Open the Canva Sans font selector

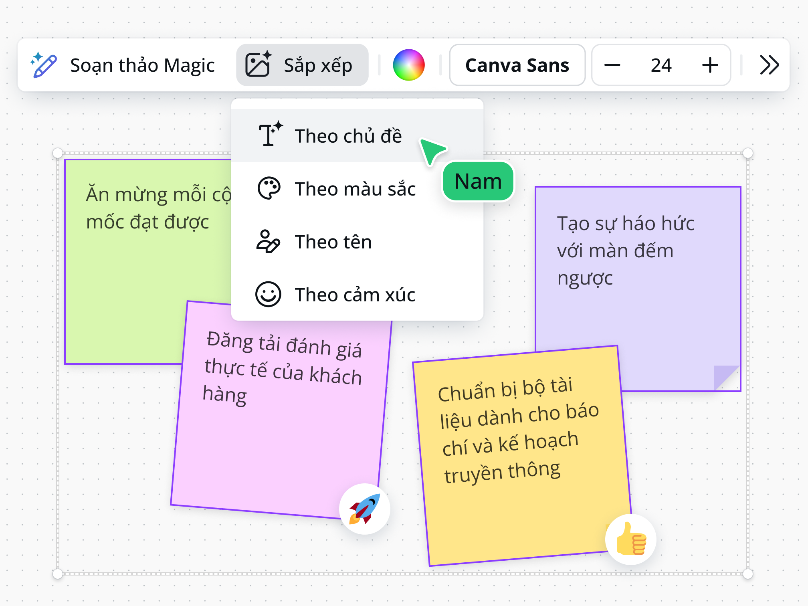517,65
